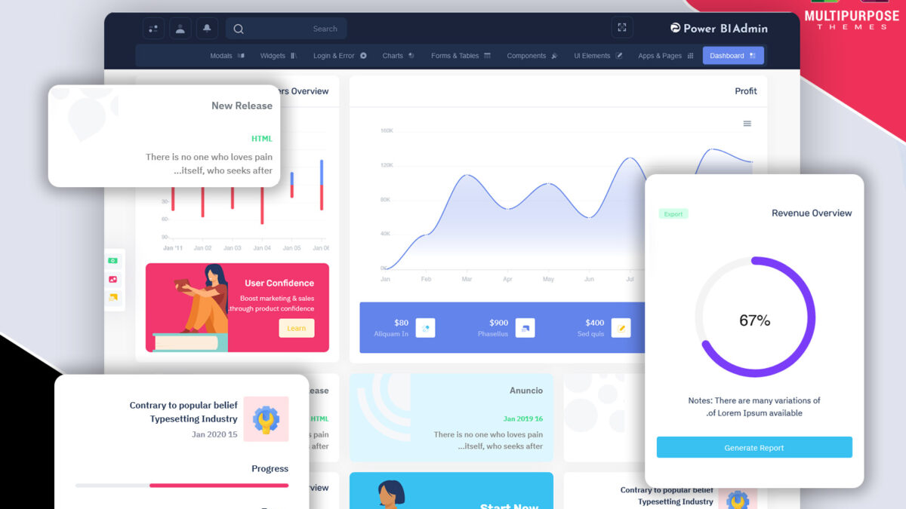The height and width of the screenshot is (509, 906).
Task: Click the green Export badge
Action: click(673, 214)
